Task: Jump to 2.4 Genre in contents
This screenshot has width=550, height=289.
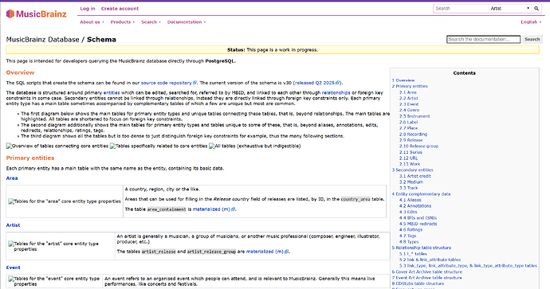Action: click(410, 110)
